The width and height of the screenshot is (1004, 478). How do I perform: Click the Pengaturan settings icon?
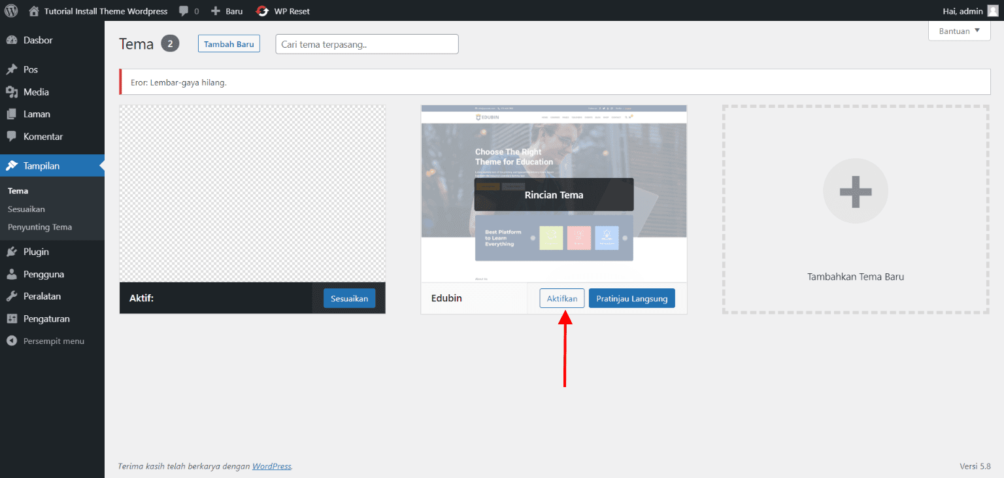point(12,319)
